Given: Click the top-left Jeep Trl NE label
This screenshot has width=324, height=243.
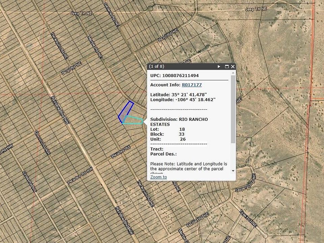Looking at the screenshot, I should [81, 13].
